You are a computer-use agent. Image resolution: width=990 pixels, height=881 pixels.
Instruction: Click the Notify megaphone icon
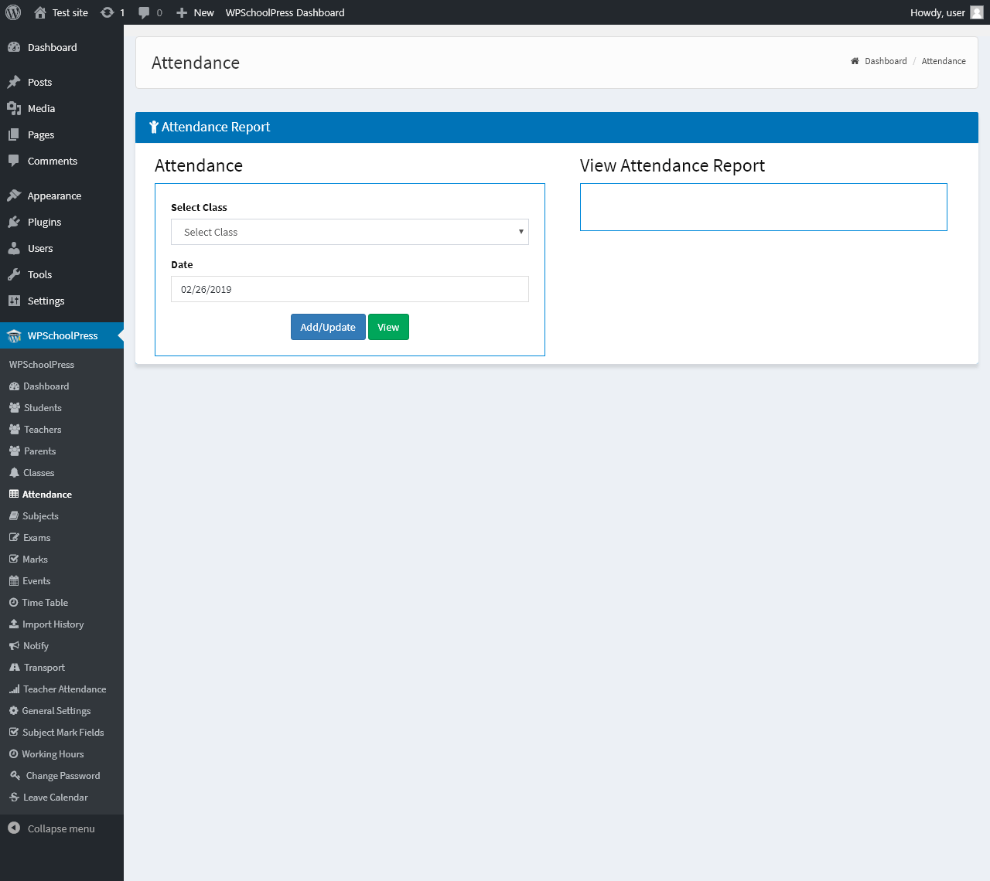[14, 646]
